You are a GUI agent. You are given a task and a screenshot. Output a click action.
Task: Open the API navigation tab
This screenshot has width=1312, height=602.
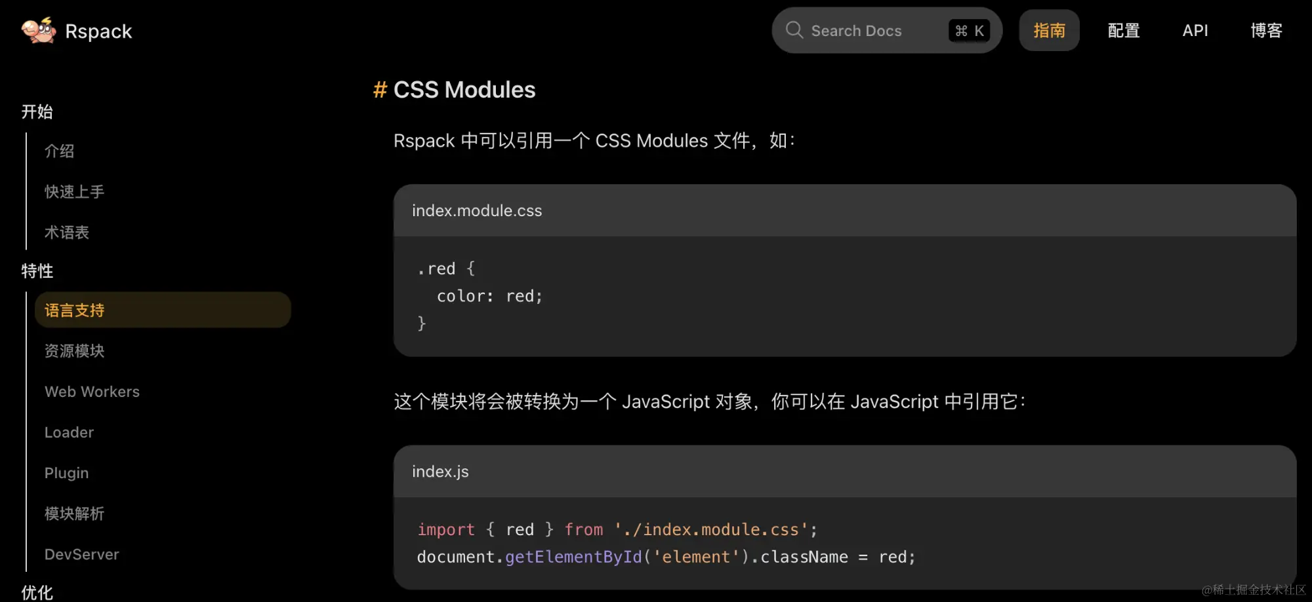pos(1195,31)
